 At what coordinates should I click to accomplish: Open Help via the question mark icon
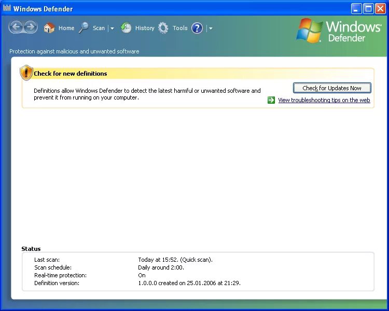(197, 28)
